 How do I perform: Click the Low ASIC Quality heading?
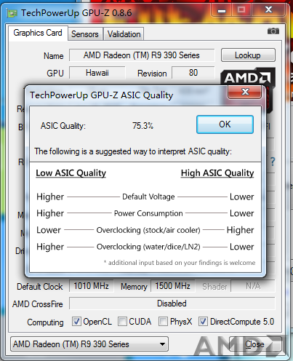tap(71, 173)
